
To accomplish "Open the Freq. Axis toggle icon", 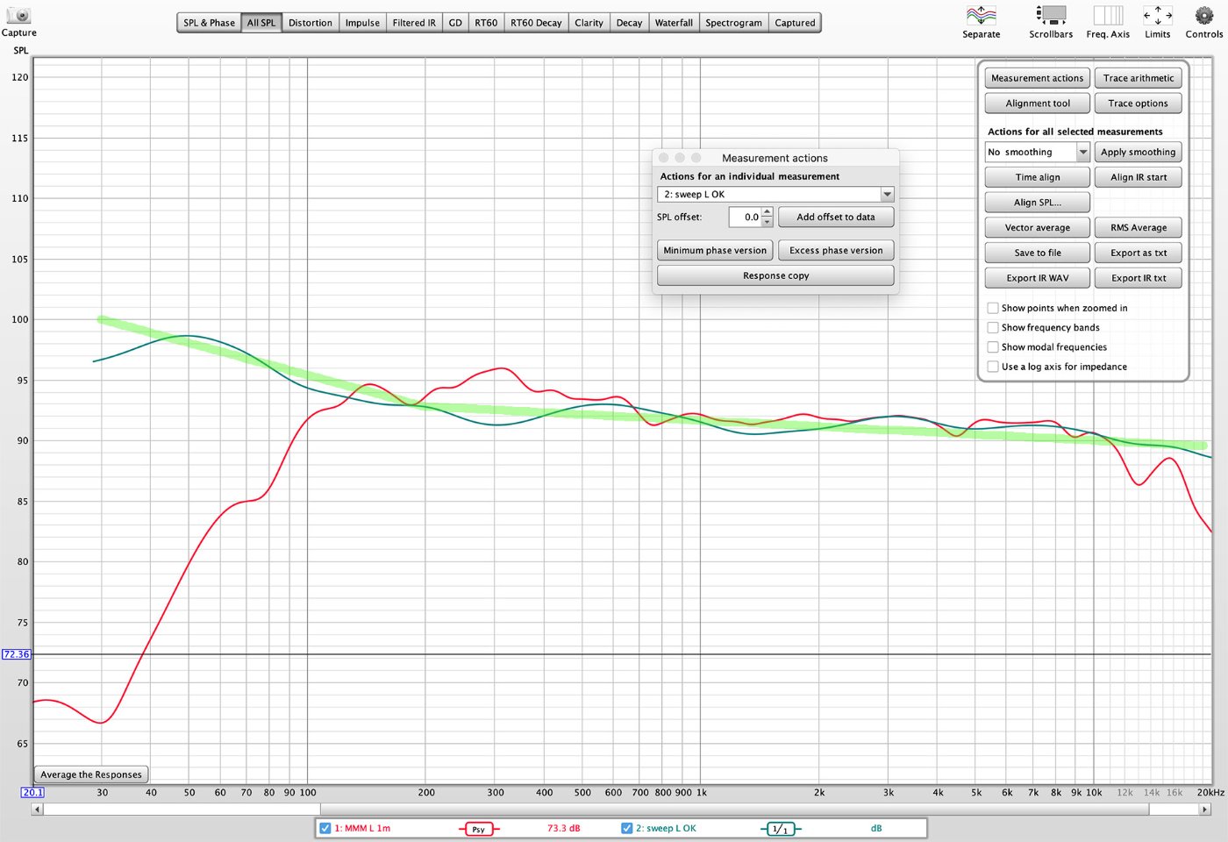I will click(1108, 16).
